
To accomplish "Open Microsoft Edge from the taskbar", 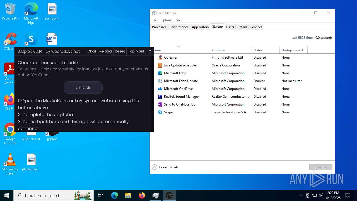I will pos(115,195).
